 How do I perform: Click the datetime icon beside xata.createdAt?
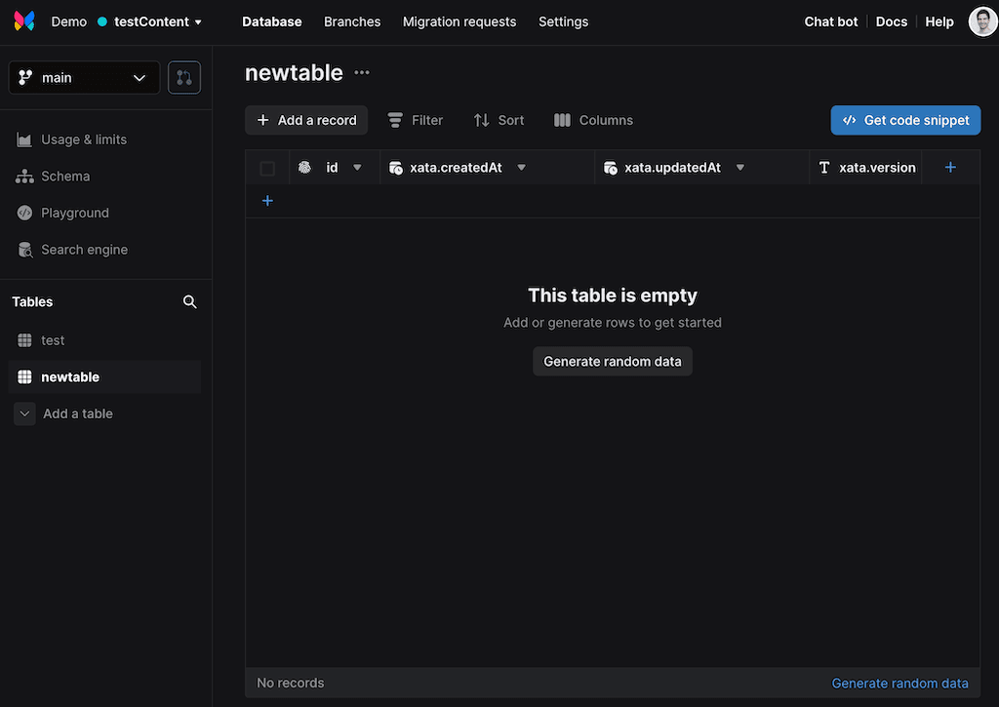[396, 168]
